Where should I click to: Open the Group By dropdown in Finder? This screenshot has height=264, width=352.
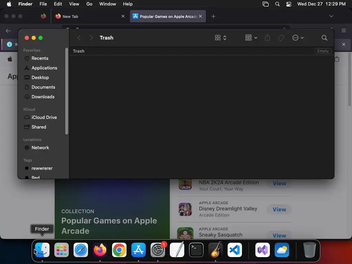[251, 38]
